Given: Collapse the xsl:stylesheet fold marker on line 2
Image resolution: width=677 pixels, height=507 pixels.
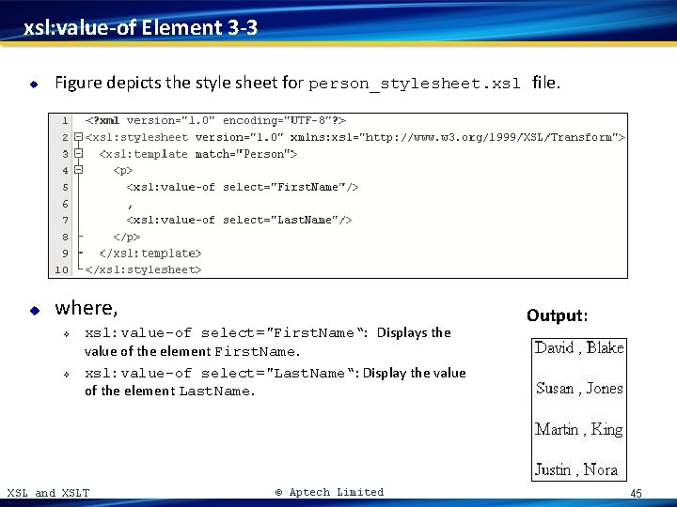Looking at the screenshot, I should [79, 137].
